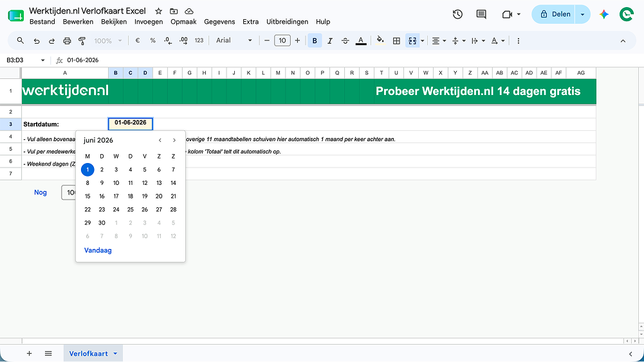The width and height of the screenshot is (644, 362).
Task: Open the Gegevens menu
Action: 219,22
